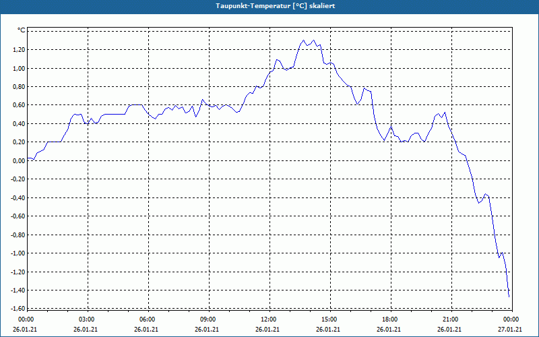The image size is (539, 337).
Task: Click the "26.01.21" date beneath 18:00
Action: [x=389, y=330]
